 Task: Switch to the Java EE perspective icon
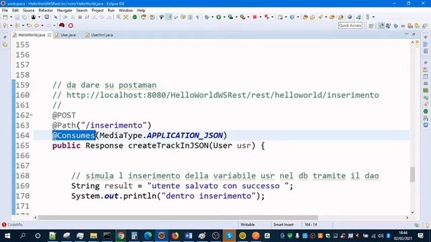pos(381,26)
